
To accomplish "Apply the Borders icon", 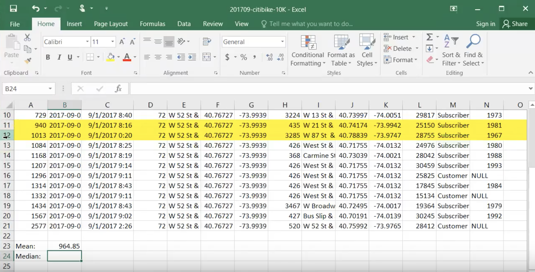I will coord(90,57).
